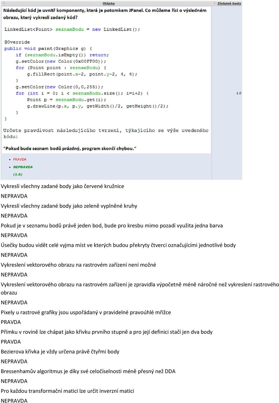This screenshot has width=279, height=403.
Task: Open the Získané body column header link
Action: [x=229, y=3]
